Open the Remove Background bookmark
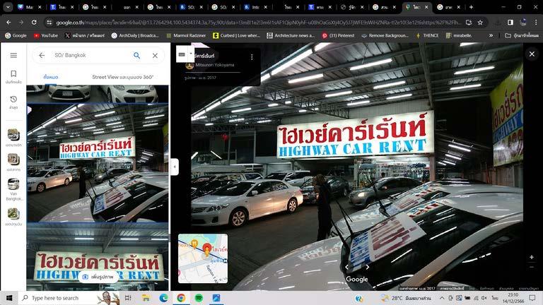 [x=385, y=35]
